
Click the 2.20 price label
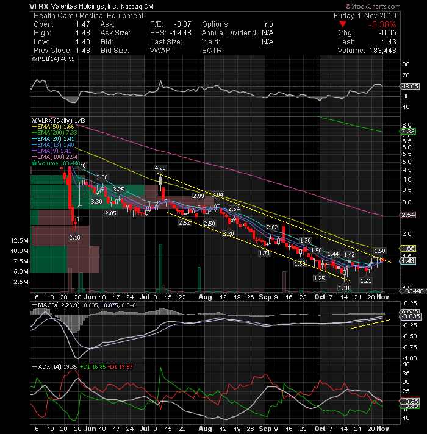click(229, 234)
